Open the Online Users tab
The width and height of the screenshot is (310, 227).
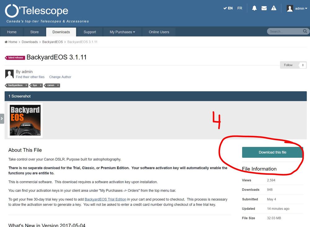pos(159,32)
